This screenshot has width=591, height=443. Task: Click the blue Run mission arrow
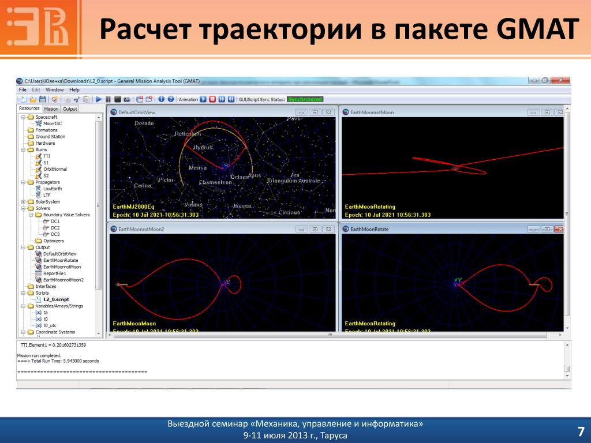tap(99, 99)
